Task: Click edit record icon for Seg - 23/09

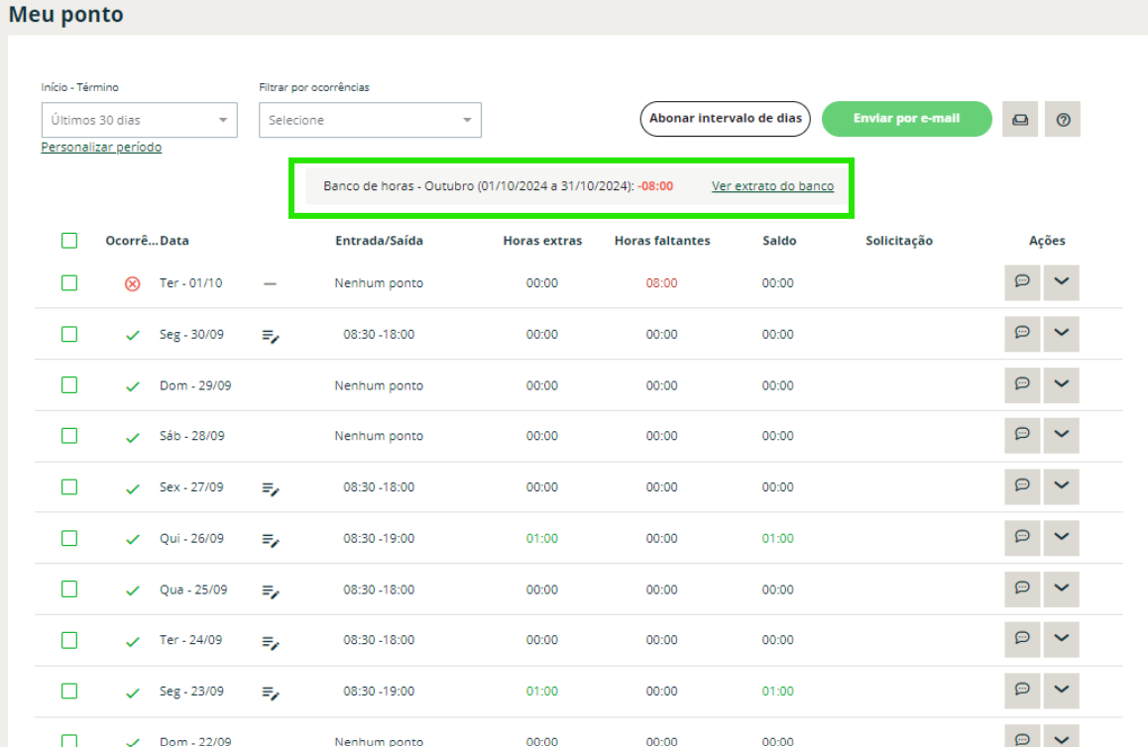Action: tap(271, 692)
